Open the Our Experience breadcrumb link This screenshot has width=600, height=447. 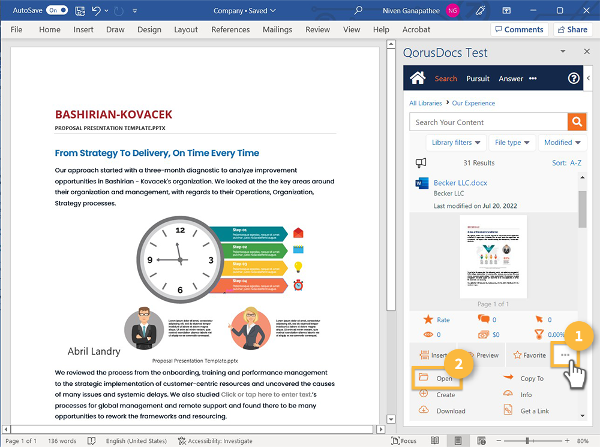point(473,103)
